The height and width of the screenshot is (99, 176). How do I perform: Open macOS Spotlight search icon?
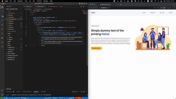click(x=158, y=1)
